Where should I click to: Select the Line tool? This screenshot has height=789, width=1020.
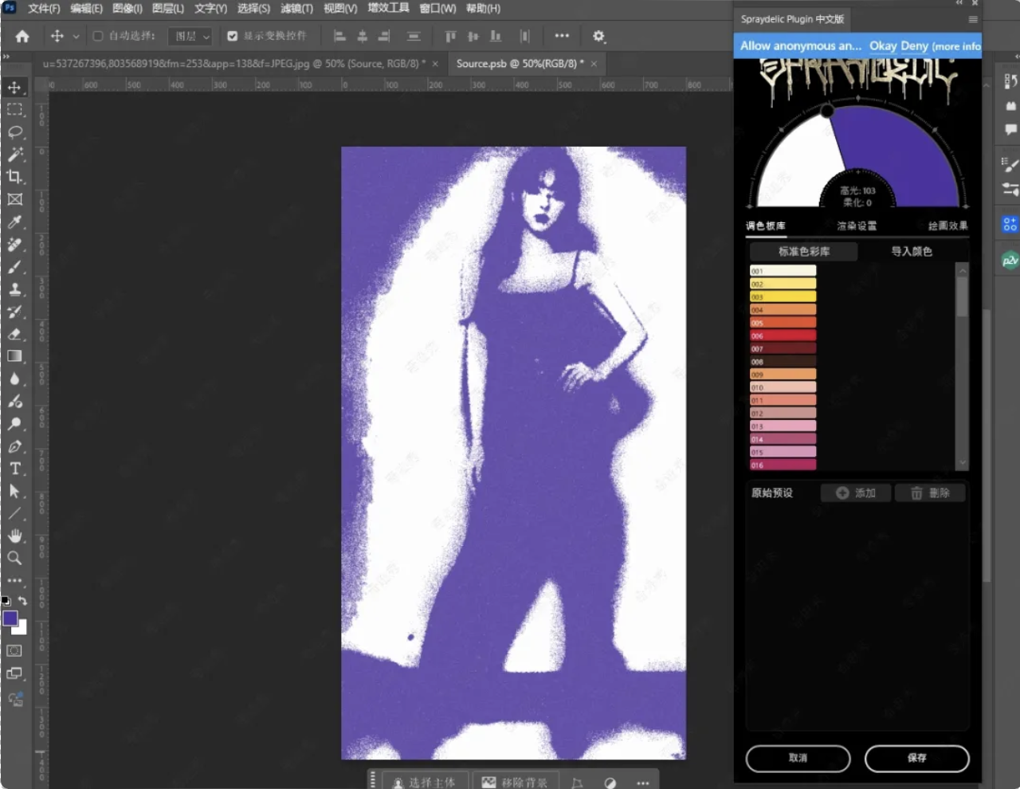coord(14,513)
